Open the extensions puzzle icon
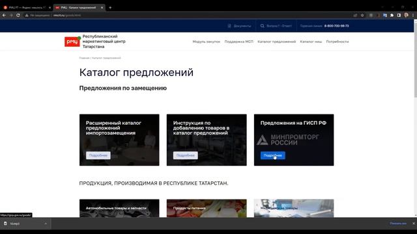The width and height of the screenshot is (417, 234). pos(392,16)
